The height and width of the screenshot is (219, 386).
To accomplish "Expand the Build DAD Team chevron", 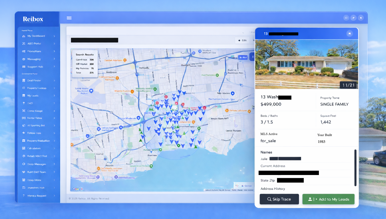I will point(54,172).
